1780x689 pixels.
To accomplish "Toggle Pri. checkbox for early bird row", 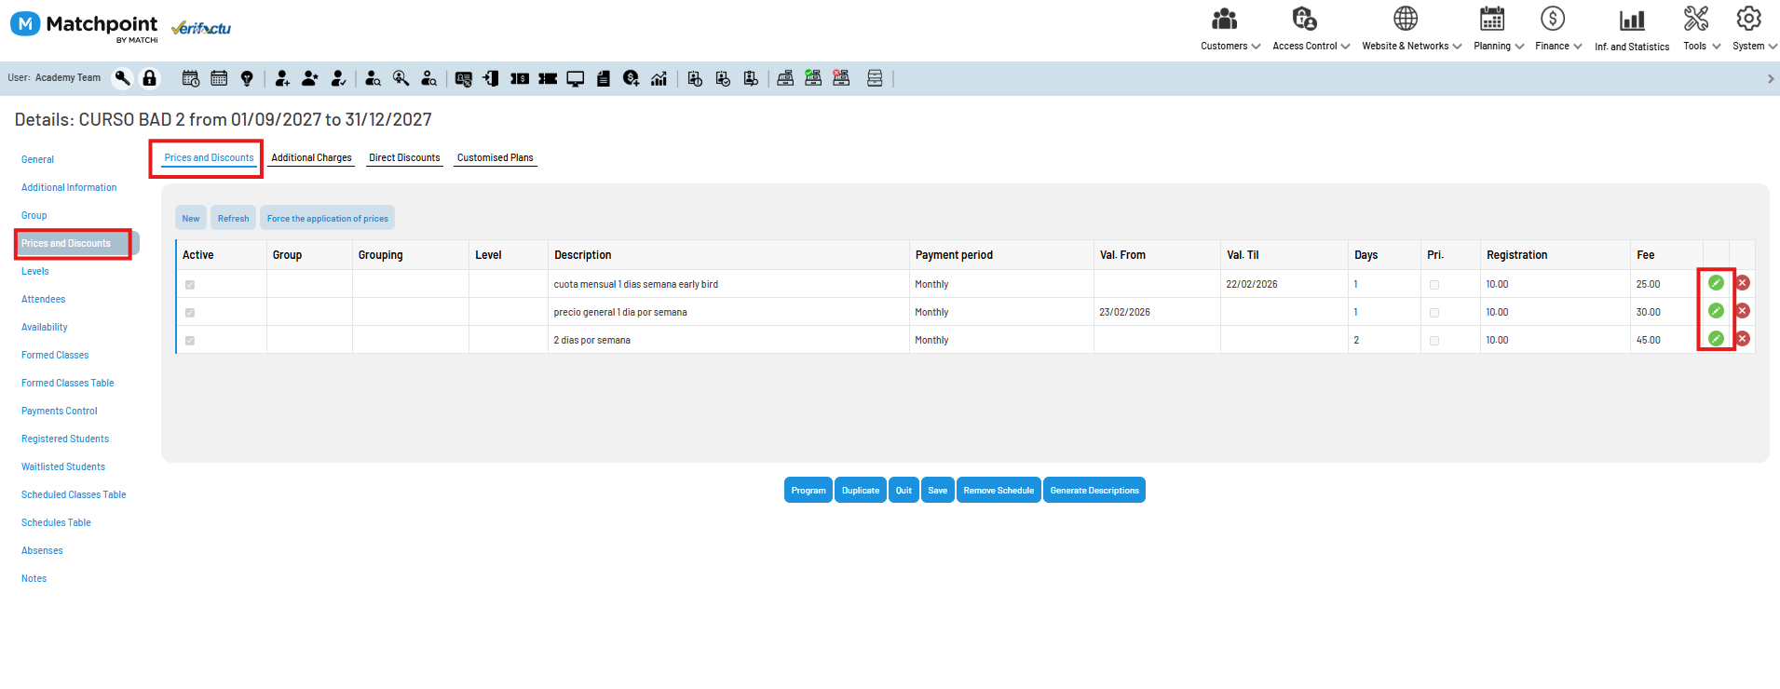I will pos(1434,285).
